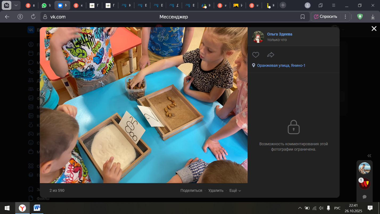Close the photo viewer with X

(x=374, y=29)
